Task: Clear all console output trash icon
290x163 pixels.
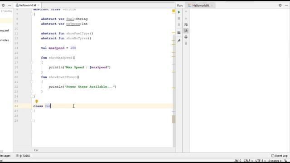Action: pos(186,43)
